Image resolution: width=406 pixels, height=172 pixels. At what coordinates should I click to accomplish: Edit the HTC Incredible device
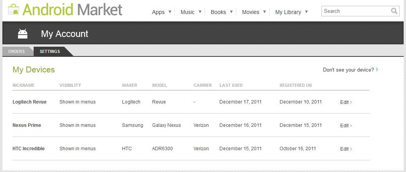346,149
